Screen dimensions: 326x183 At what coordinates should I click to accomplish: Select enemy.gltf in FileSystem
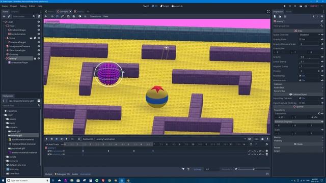pos(16,136)
